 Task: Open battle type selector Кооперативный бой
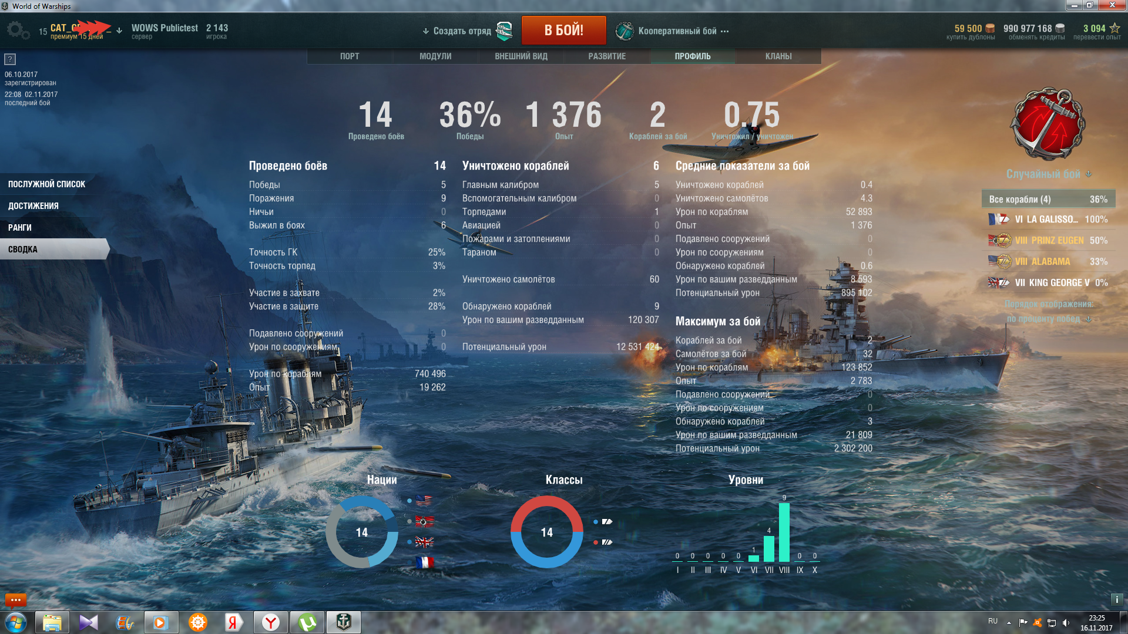click(x=683, y=31)
